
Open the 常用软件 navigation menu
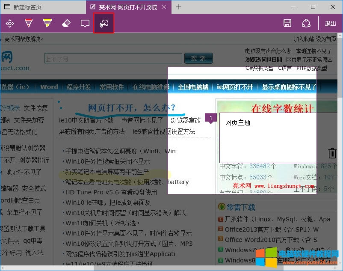coord(112,86)
